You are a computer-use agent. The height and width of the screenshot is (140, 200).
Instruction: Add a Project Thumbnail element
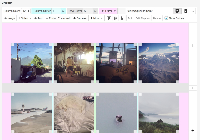[x=58, y=18]
